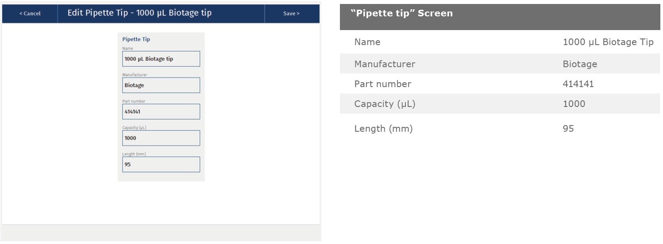The width and height of the screenshot is (663, 244).
Task: Click the small Manufacturer label above its field
Action: [x=135, y=75]
